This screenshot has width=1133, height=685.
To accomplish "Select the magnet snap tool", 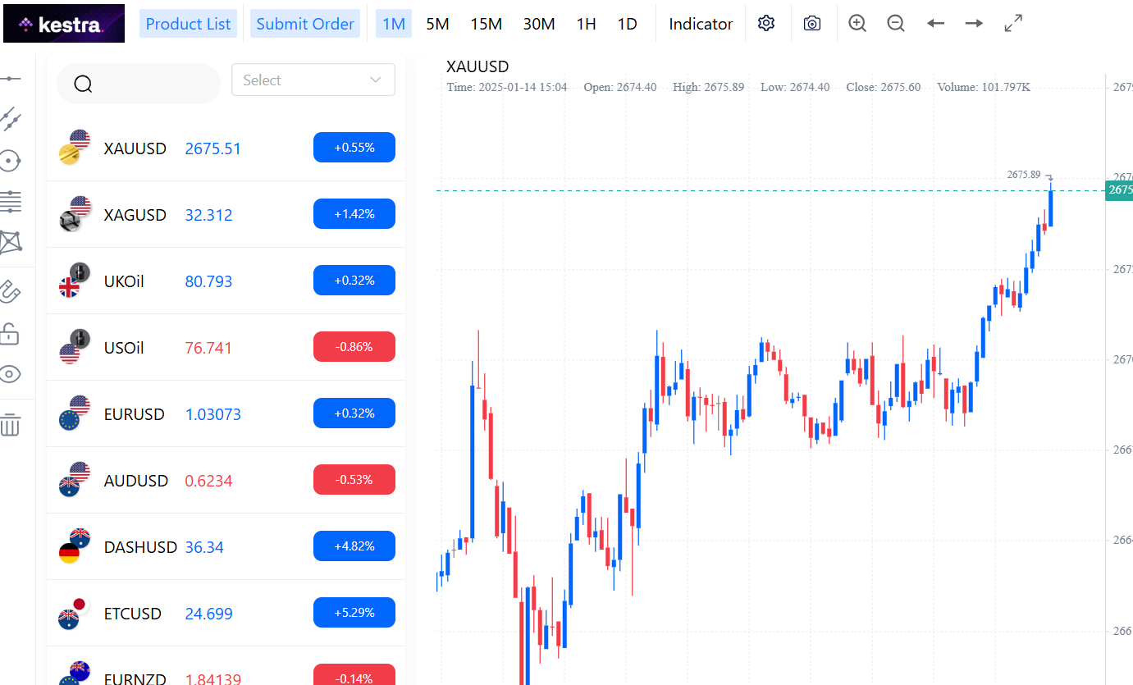I will pos(11,291).
